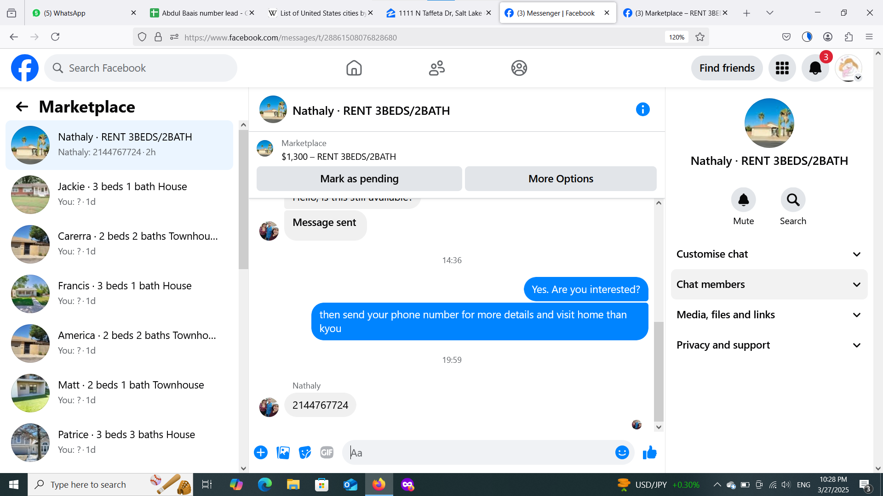Open Patrice 3 beds 3 baths House chat
Viewport: 883px width, 496px height.
(120, 443)
